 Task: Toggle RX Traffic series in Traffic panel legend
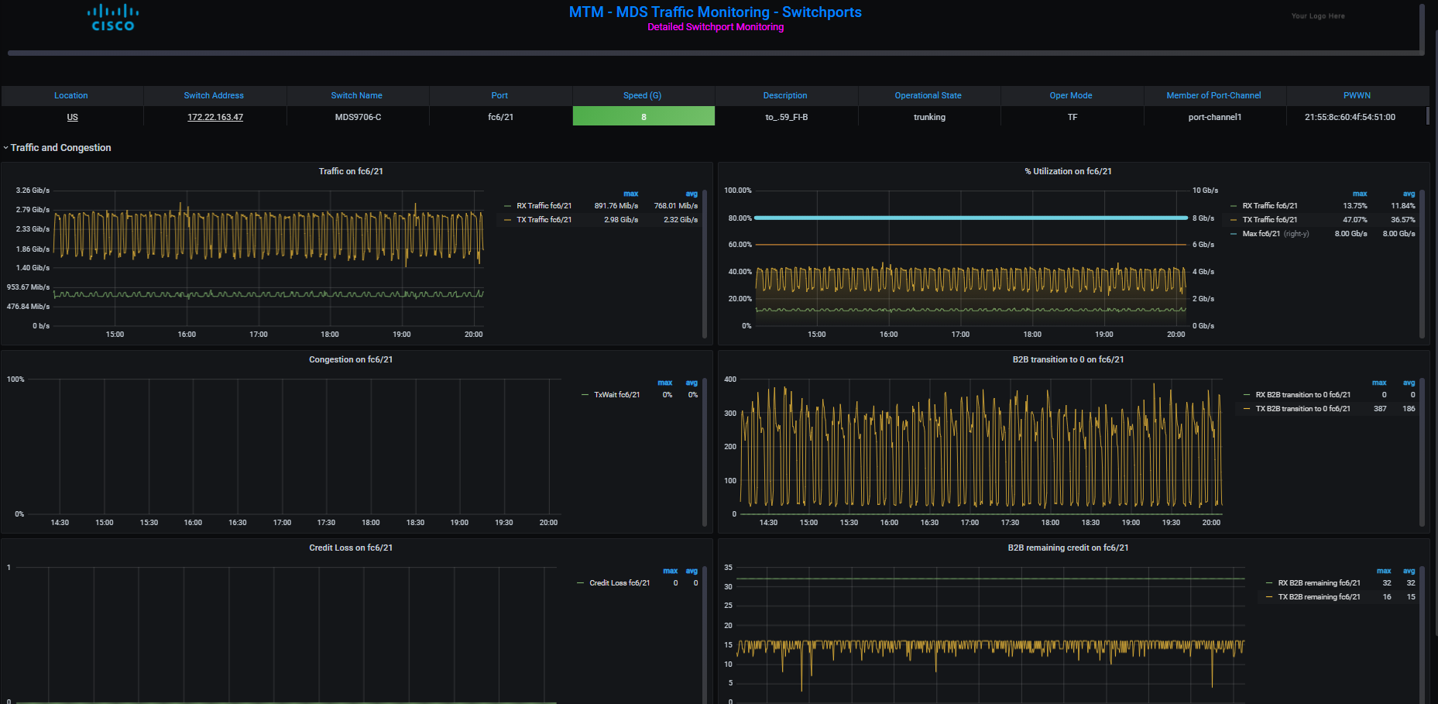point(544,206)
